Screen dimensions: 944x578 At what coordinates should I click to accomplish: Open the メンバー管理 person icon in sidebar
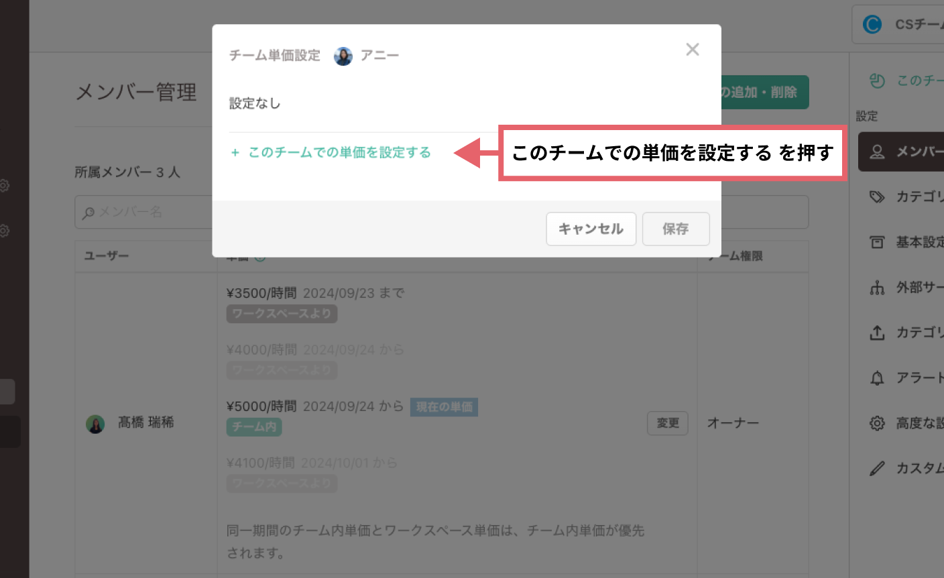pyautogui.click(x=878, y=152)
